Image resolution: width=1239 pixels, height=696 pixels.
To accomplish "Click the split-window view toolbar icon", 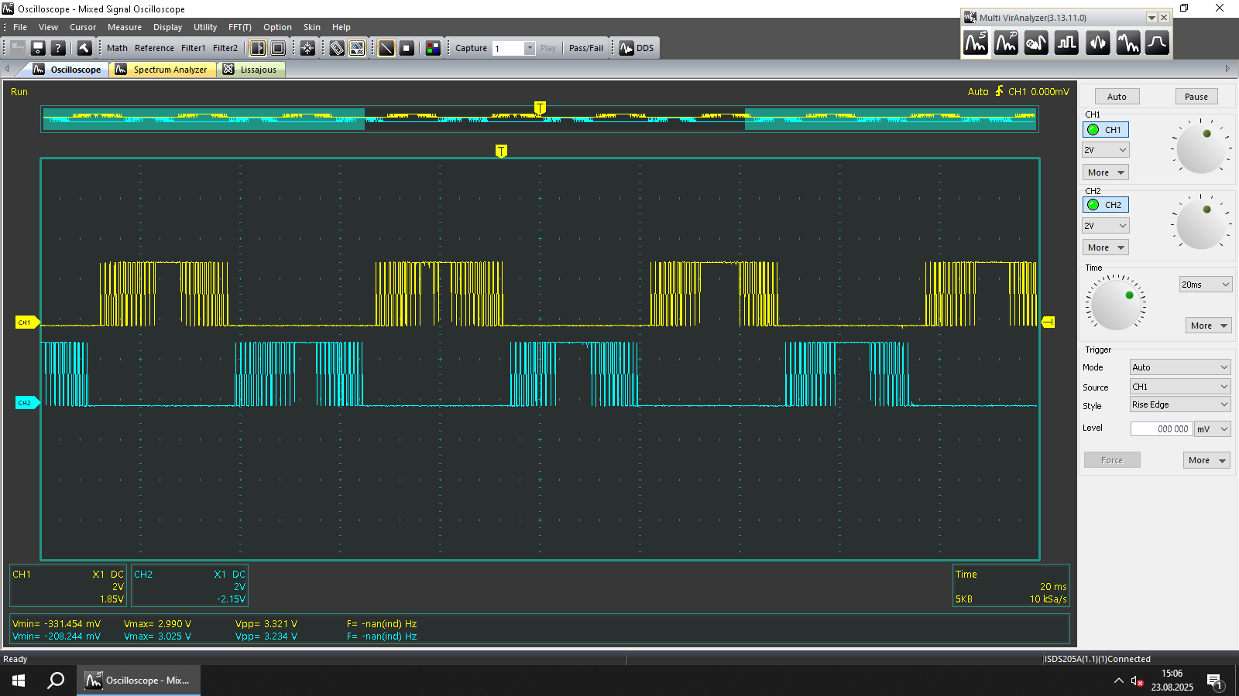I will coord(258,48).
